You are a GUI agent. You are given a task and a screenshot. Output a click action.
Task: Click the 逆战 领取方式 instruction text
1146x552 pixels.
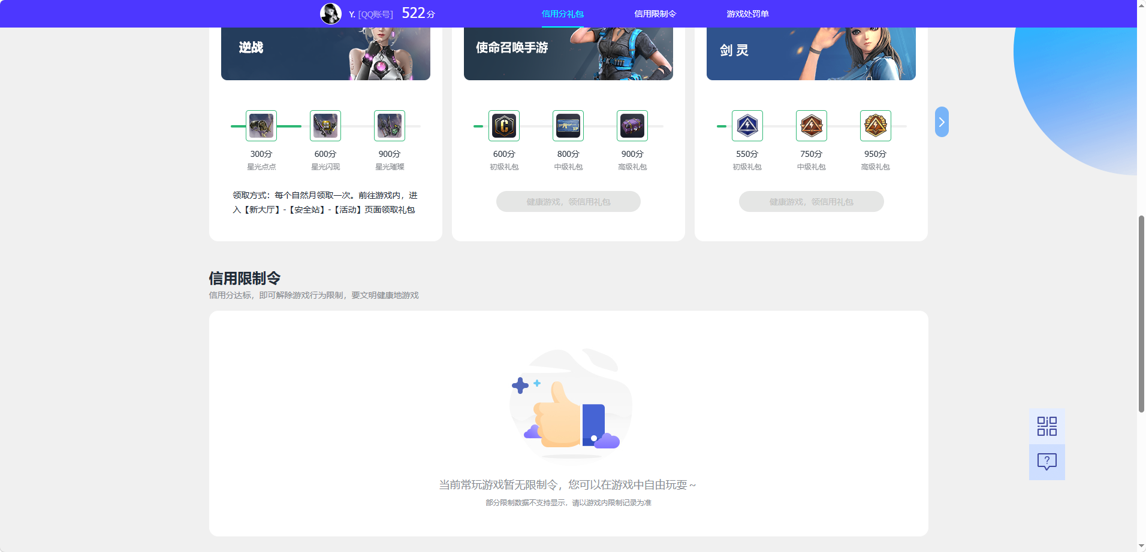coord(325,202)
